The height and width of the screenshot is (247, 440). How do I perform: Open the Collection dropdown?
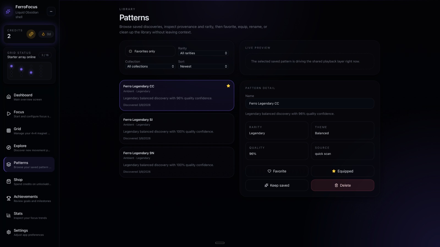tap(150, 66)
